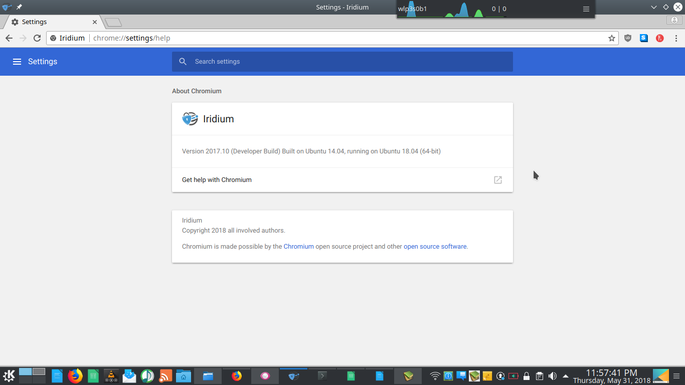Open the mail client launcher
This screenshot has width=685, height=385.
pyautogui.click(x=129, y=376)
